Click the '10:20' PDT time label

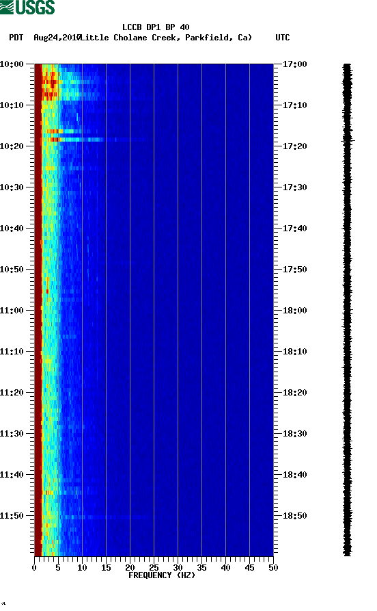point(12,146)
